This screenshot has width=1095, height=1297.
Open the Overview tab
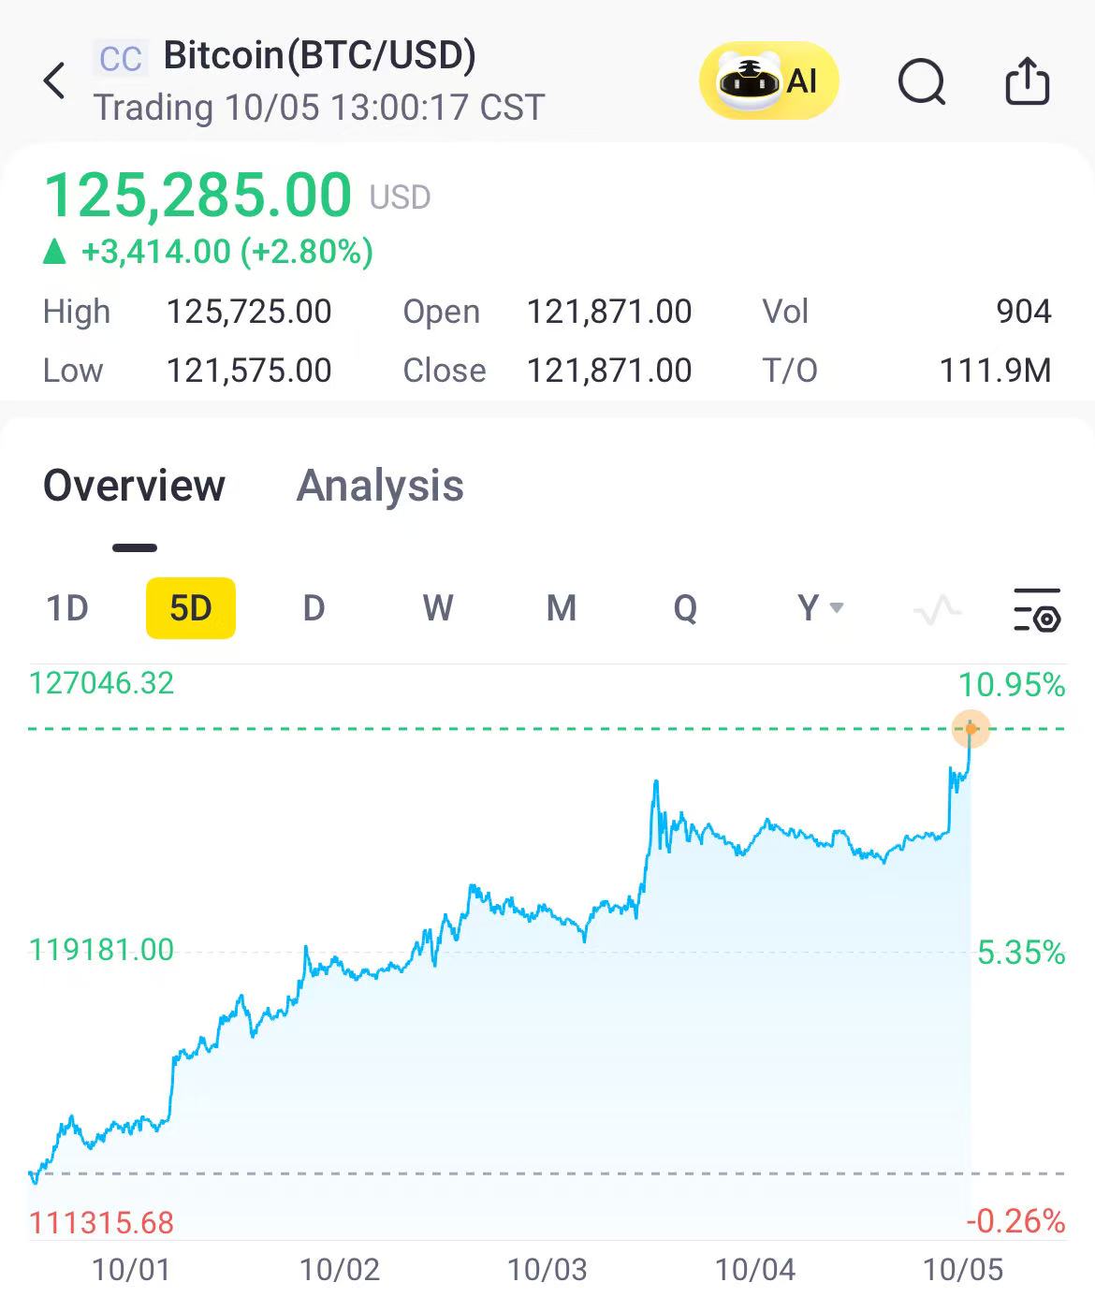tap(135, 486)
